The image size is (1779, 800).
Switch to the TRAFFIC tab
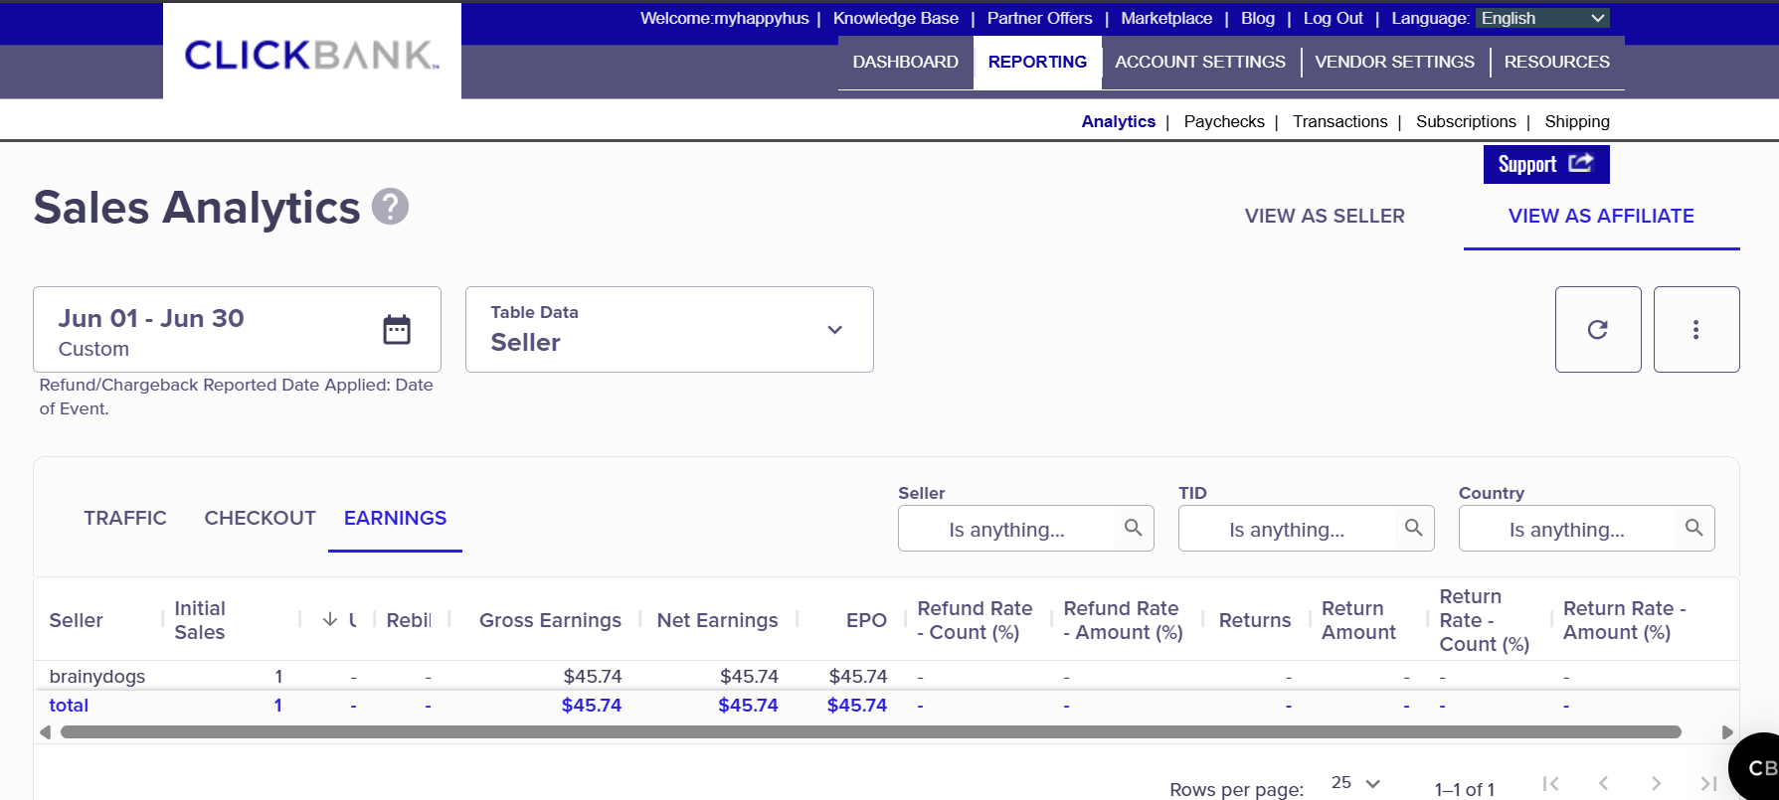point(125,518)
